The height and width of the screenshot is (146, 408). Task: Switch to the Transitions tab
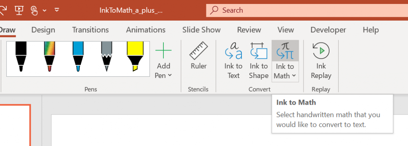[x=90, y=30]
